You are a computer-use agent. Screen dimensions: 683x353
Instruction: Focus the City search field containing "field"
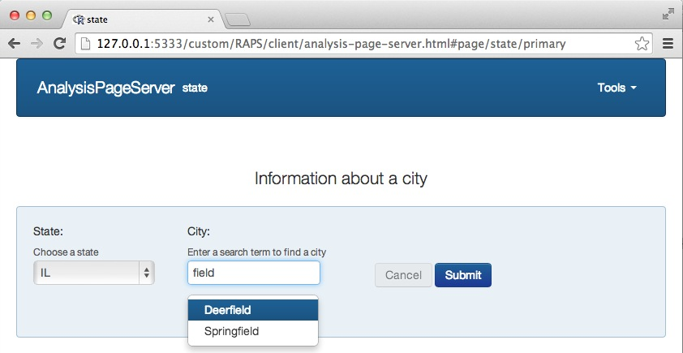tap(253, 273)
